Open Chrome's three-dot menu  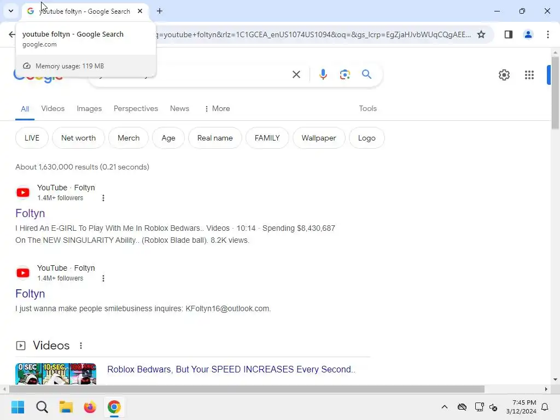click(547, 34)
